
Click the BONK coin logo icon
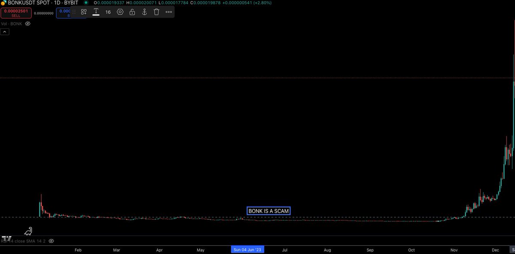click(3, 3)
